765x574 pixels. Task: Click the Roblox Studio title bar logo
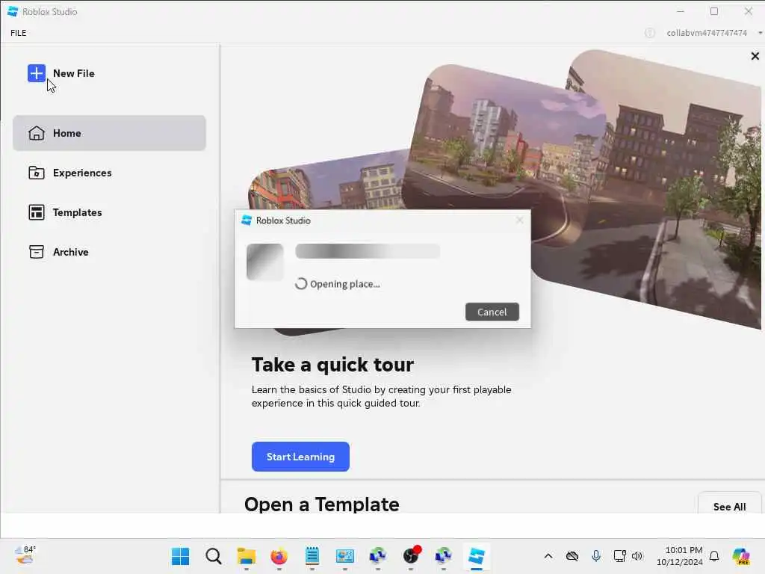click(13, 11)
